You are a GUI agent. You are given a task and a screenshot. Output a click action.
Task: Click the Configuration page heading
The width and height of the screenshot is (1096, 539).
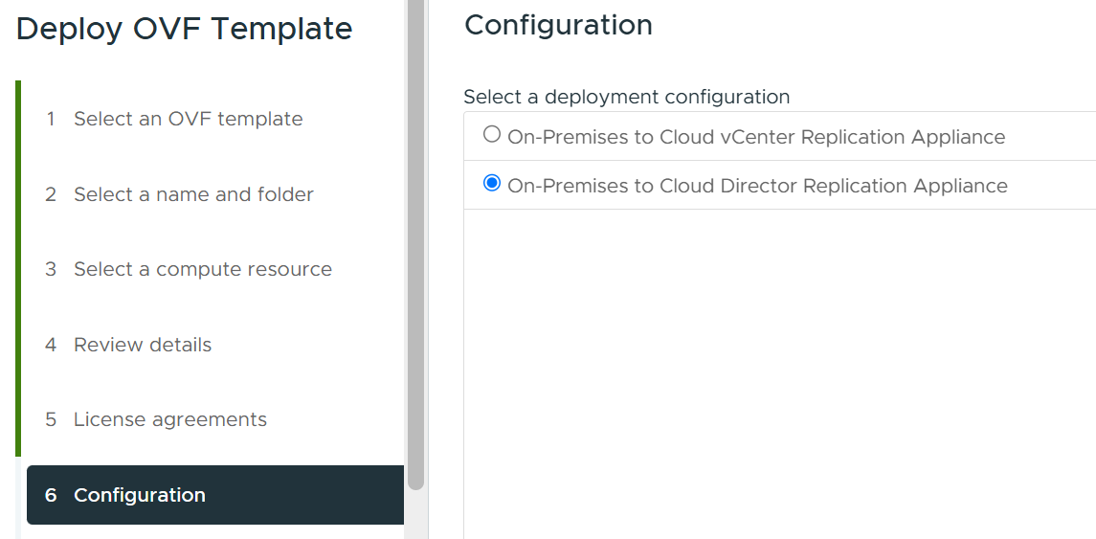[x=558, y=25]
